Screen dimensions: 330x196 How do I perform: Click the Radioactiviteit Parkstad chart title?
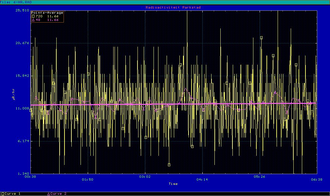173,7
